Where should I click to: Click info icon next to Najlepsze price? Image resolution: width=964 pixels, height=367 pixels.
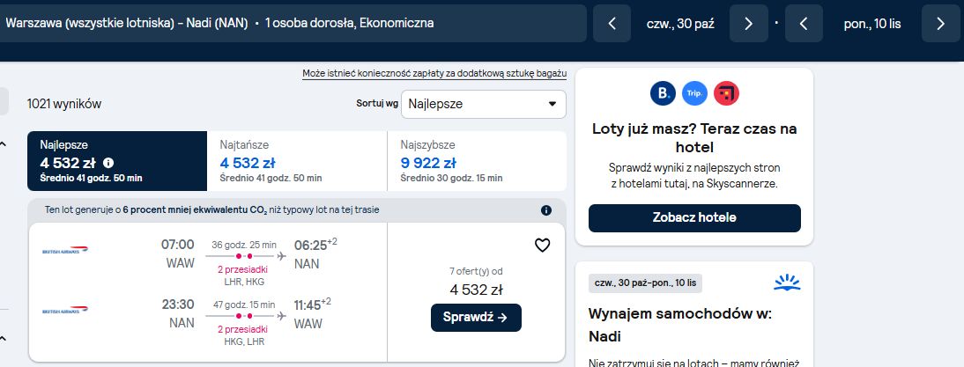tap(108, 163)
